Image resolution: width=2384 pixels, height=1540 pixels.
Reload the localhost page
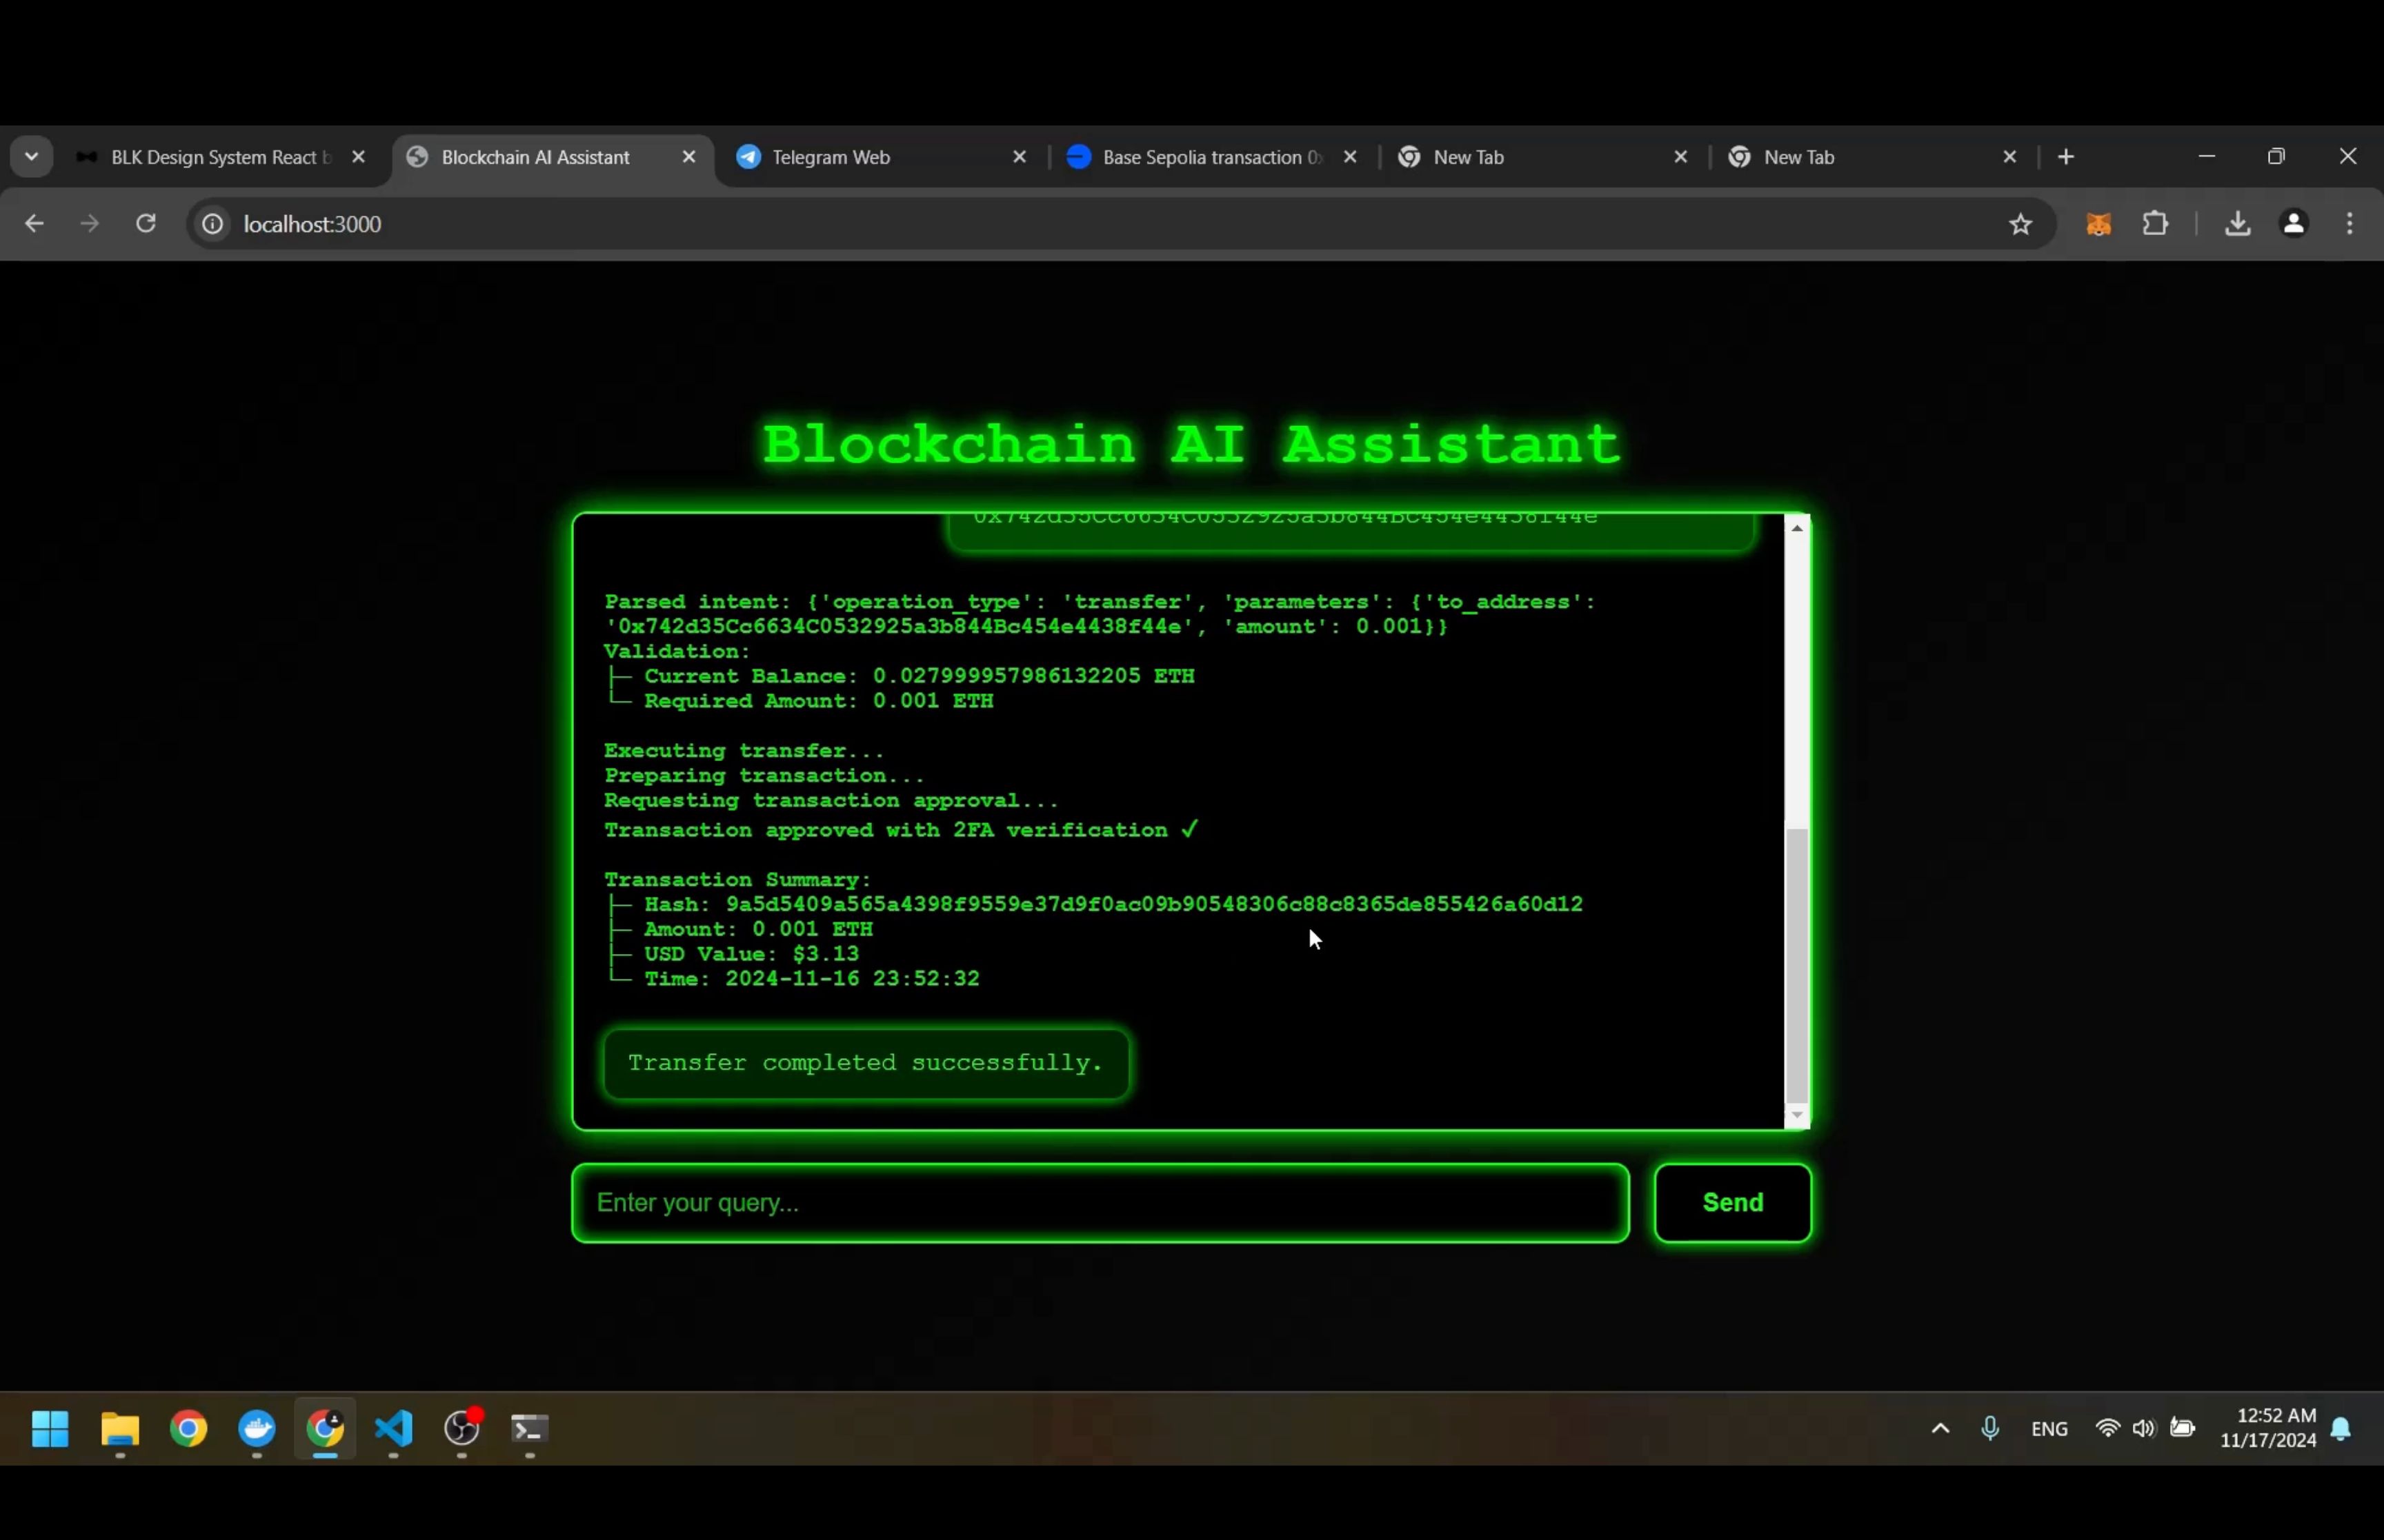pos(146,224)
